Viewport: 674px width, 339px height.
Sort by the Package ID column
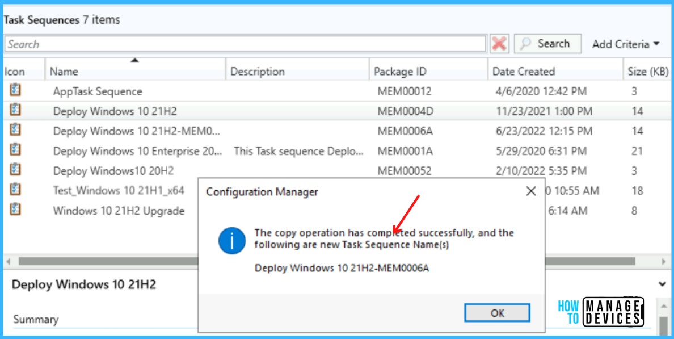pos(428,71)
